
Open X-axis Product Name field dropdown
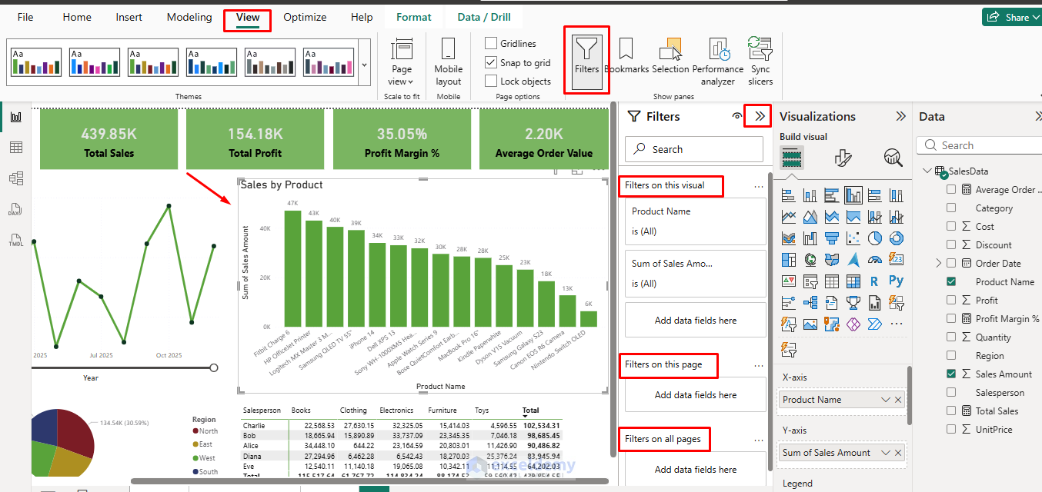click(x=886, y=400)
